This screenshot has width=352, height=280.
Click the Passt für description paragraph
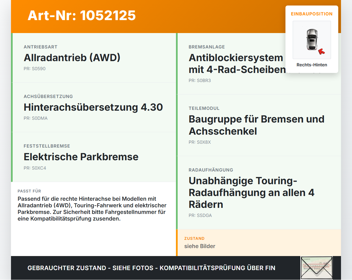92,209
